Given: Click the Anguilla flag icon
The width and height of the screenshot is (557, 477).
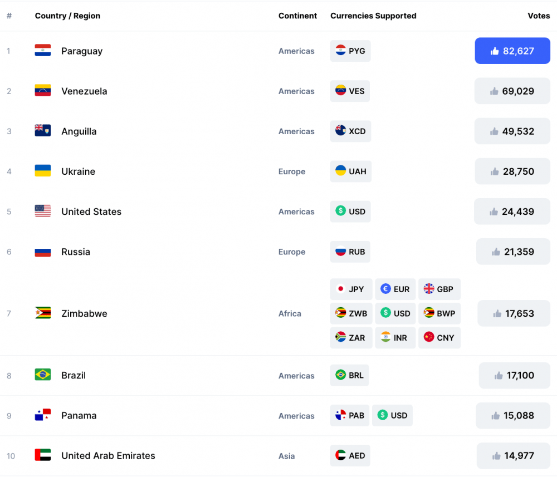Looking at the screenshot, I should (43, 131).
